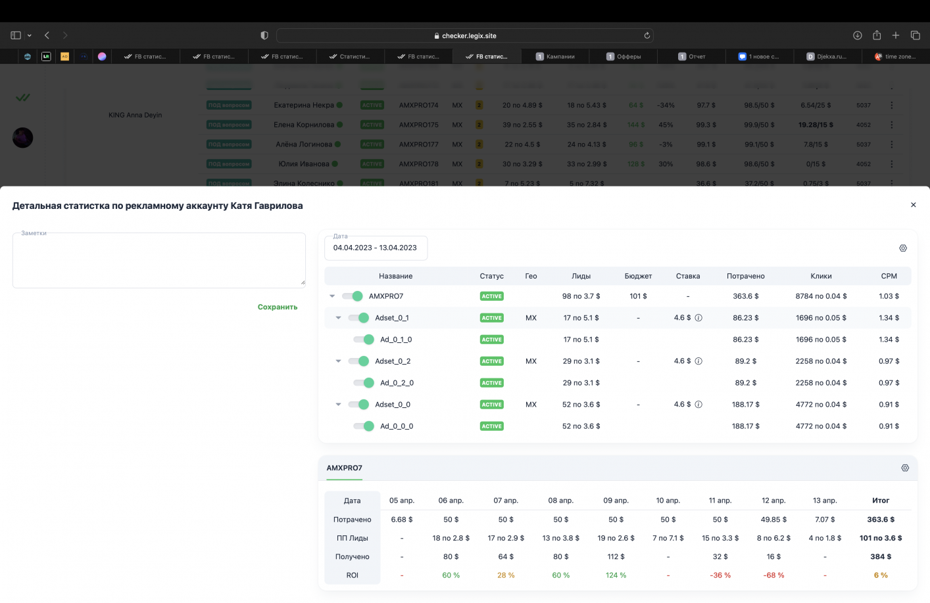The width and height of the screenshot is (930, 603).
Task: Toggle Ad_0_0_0 switch
Action: click(364, 426)
